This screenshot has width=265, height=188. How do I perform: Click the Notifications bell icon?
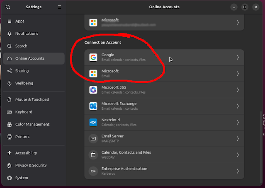point(10,34)
